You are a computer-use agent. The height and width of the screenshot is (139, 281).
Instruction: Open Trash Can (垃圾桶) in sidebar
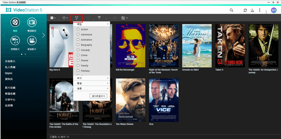coord(9,106)
